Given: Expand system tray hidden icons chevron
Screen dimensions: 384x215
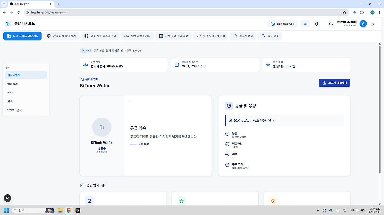Looking at the screenshot, I should click(x=318, y=211).
